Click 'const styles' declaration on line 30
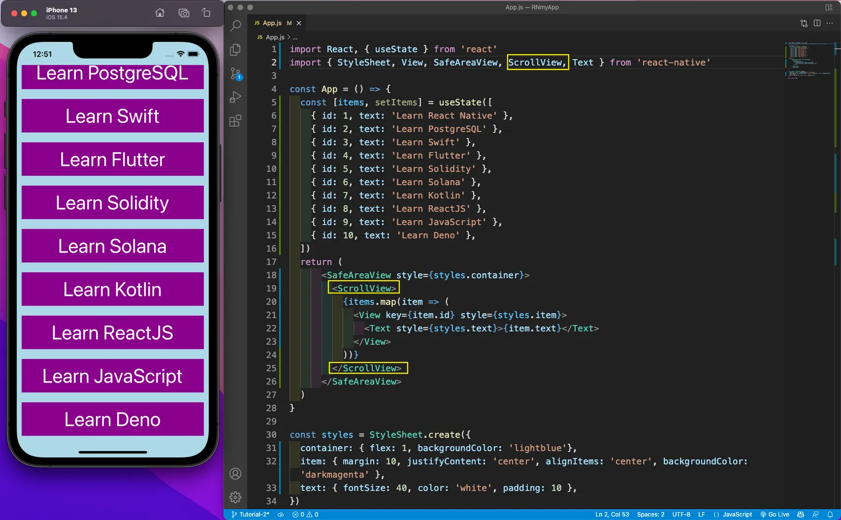 click(321, 435)
